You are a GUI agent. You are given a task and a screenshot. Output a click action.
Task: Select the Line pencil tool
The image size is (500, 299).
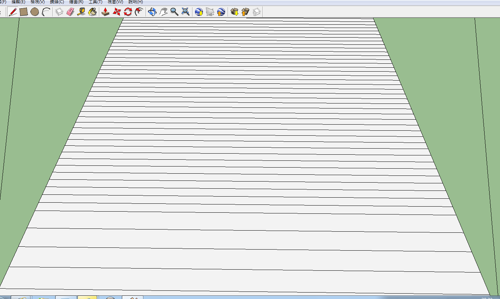[13, 12]
